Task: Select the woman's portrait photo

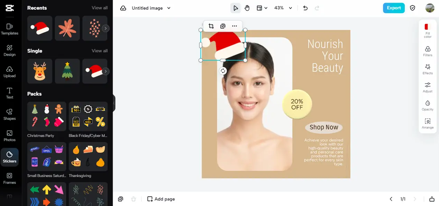Action: point(255,104)
